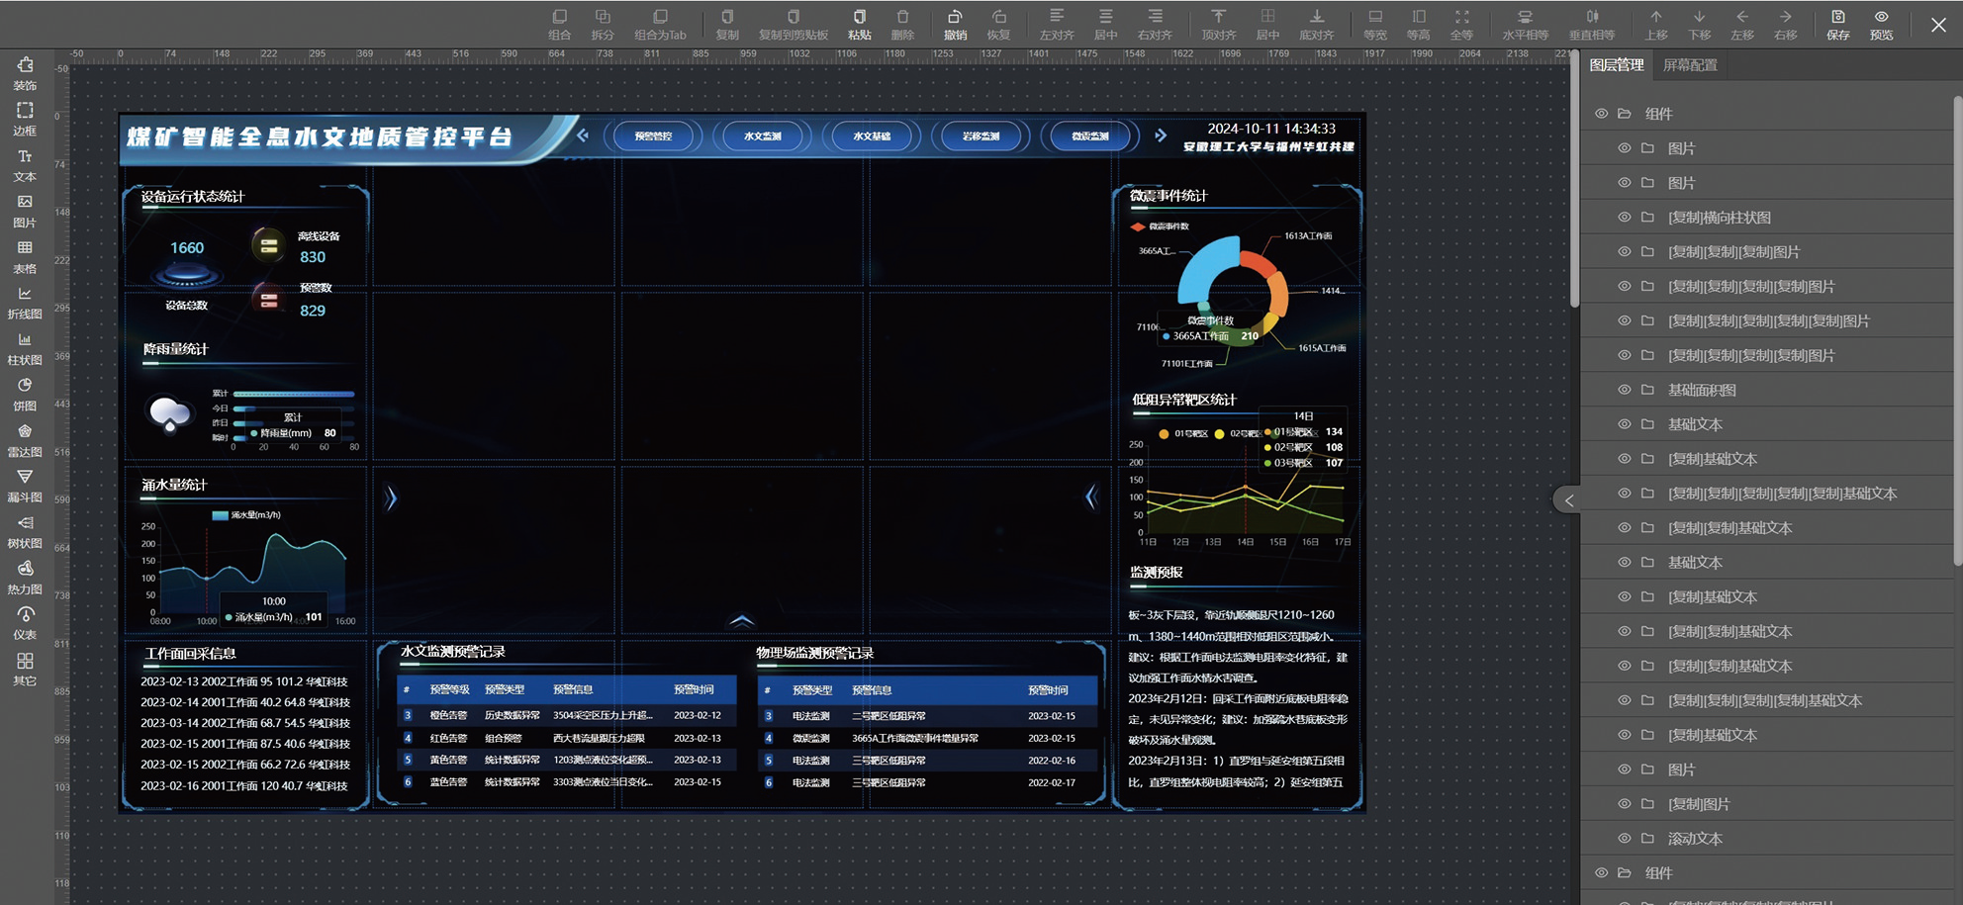
Task: Switch to the 图层管理 tab
Action: pyautogui.click(x=1617, y=65)
